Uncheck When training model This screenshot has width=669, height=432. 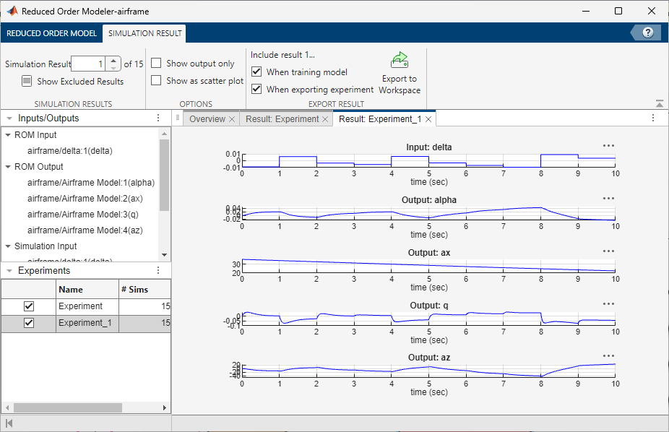[x=256, y=71]
